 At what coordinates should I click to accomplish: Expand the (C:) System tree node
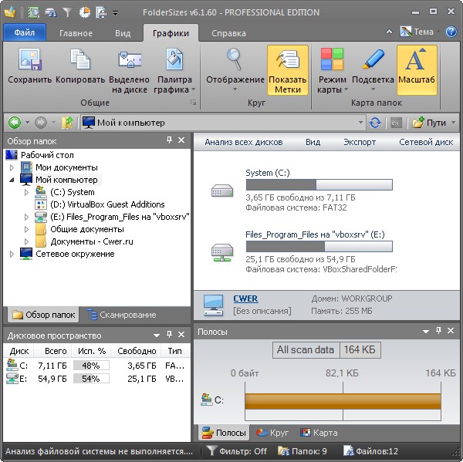[x=26, y=193]
